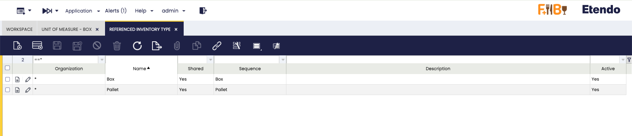Viewport: 632px width, 136px height.
Task: Open Alerts (1) link
Action: point(116,11)
